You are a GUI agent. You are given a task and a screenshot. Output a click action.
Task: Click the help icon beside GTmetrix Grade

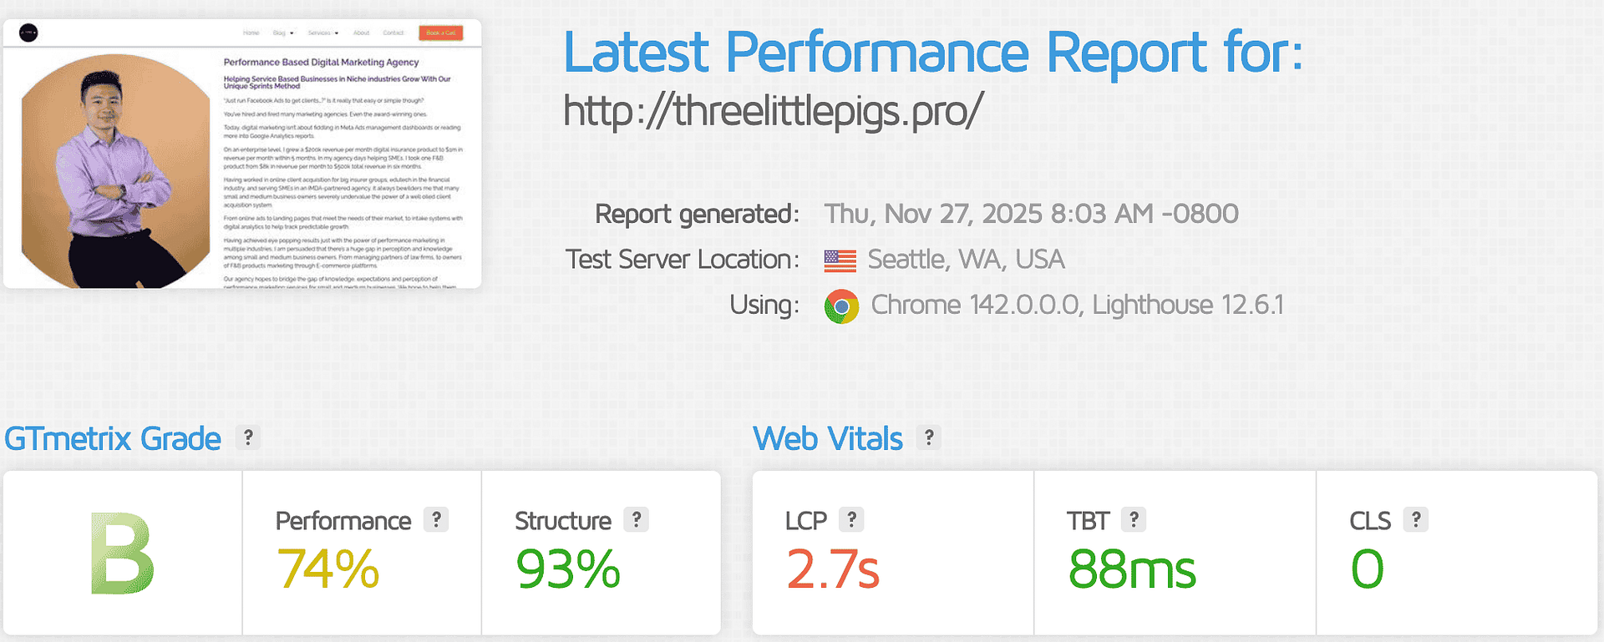point(248,437)
